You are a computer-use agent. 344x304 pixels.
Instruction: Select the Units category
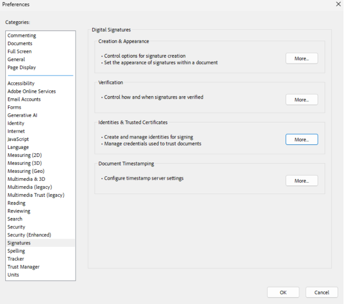click(13, 275)
